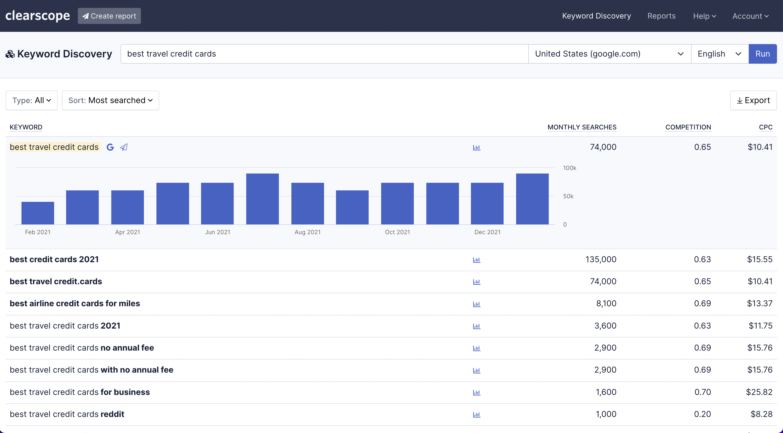Expand the United States (google.com) country selector
783x433 pixels.
pos(609,54)
